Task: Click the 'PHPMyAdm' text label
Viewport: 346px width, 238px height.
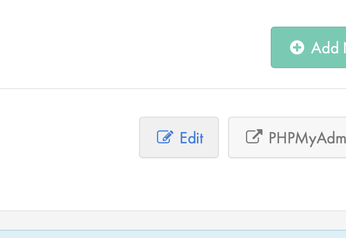Action: (307, 139)
